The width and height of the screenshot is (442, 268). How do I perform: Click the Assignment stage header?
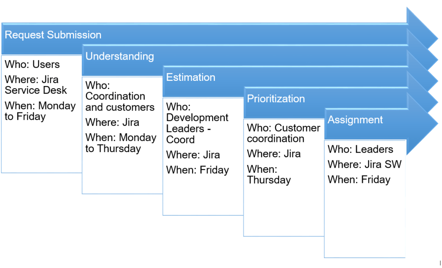355,120
